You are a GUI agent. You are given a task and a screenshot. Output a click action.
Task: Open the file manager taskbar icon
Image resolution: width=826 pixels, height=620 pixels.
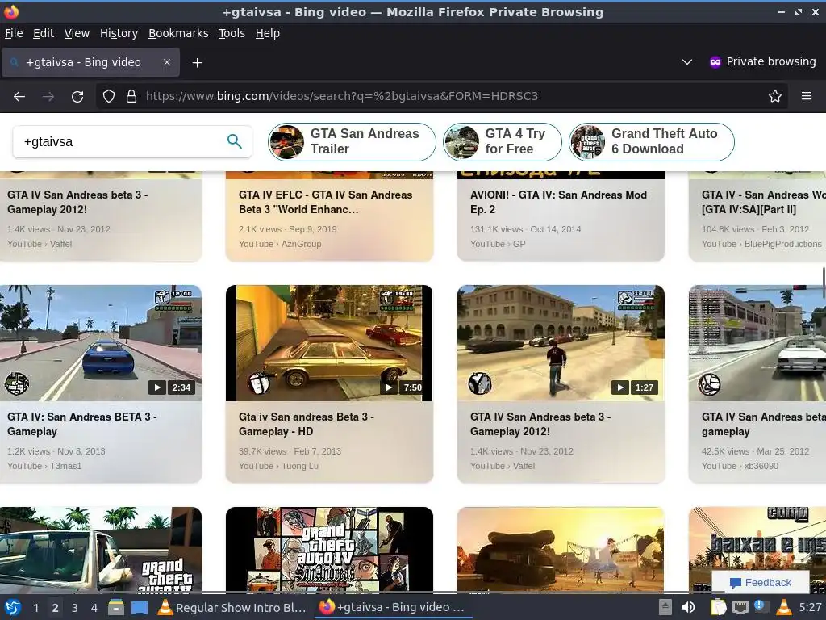point(116,607)
